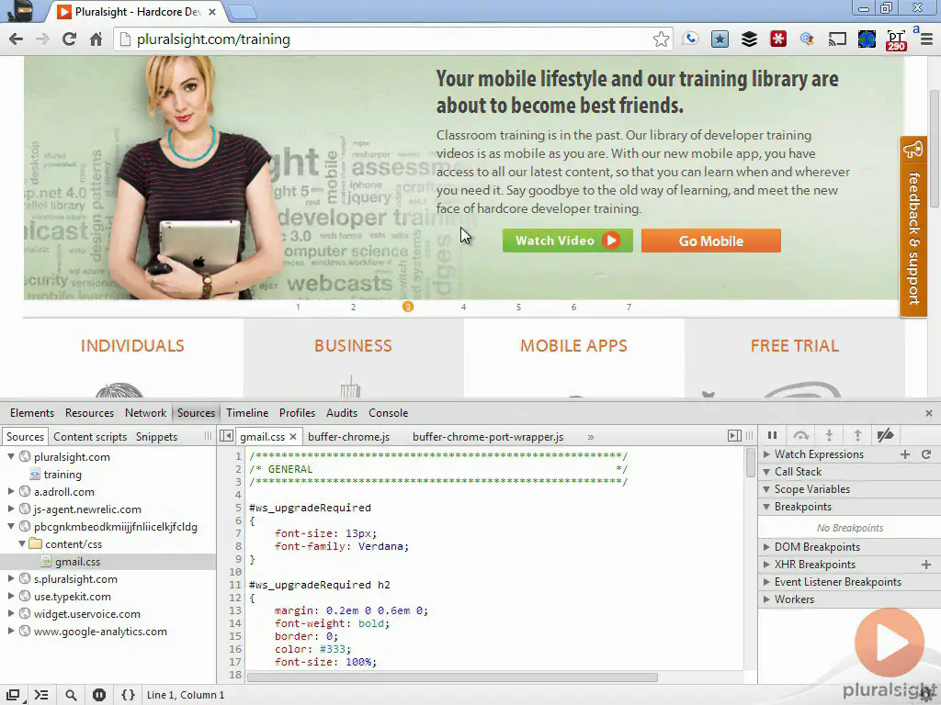Open the Profiles panel tab
941x705 pixels.
point(297,413)
